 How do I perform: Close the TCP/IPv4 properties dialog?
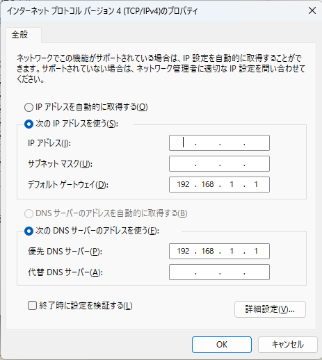pyautogui.click(x=312, y=10)
